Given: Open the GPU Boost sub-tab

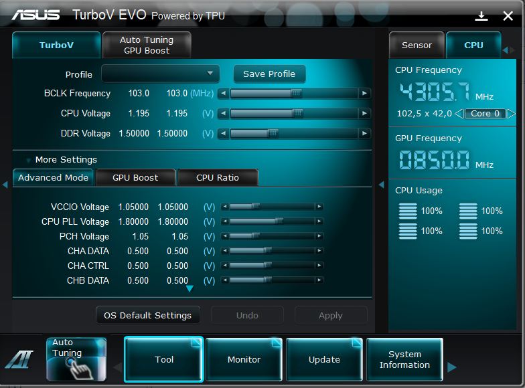Looking at the screenshot, I should 135,178.
